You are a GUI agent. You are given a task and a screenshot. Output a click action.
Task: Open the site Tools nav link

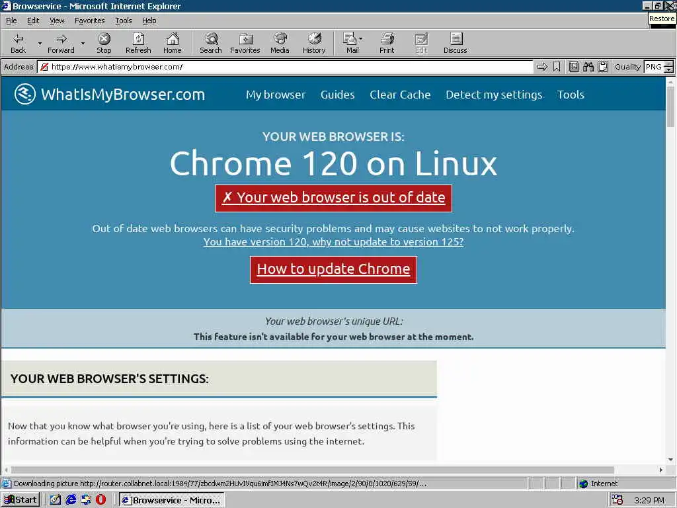point(571,95)
